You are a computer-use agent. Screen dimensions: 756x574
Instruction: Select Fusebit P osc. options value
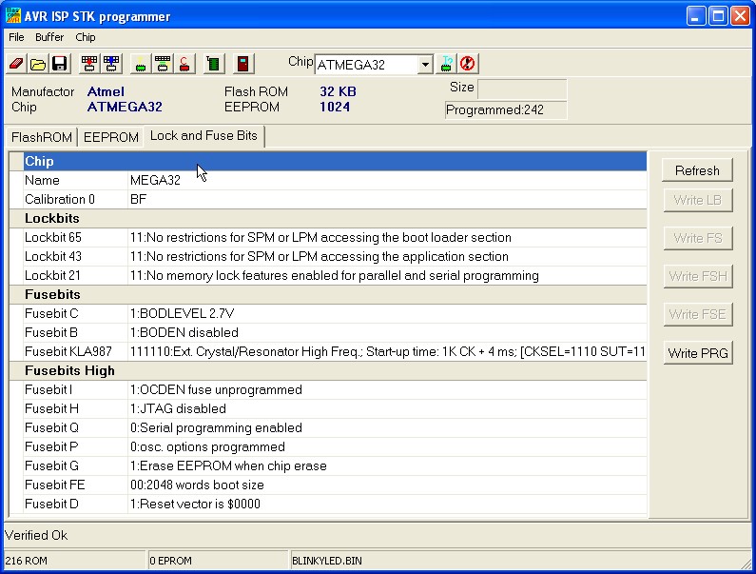click(387, 447)
